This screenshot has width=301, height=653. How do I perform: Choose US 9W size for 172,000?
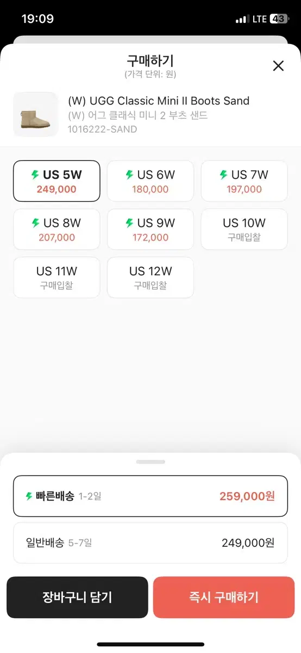150,230
